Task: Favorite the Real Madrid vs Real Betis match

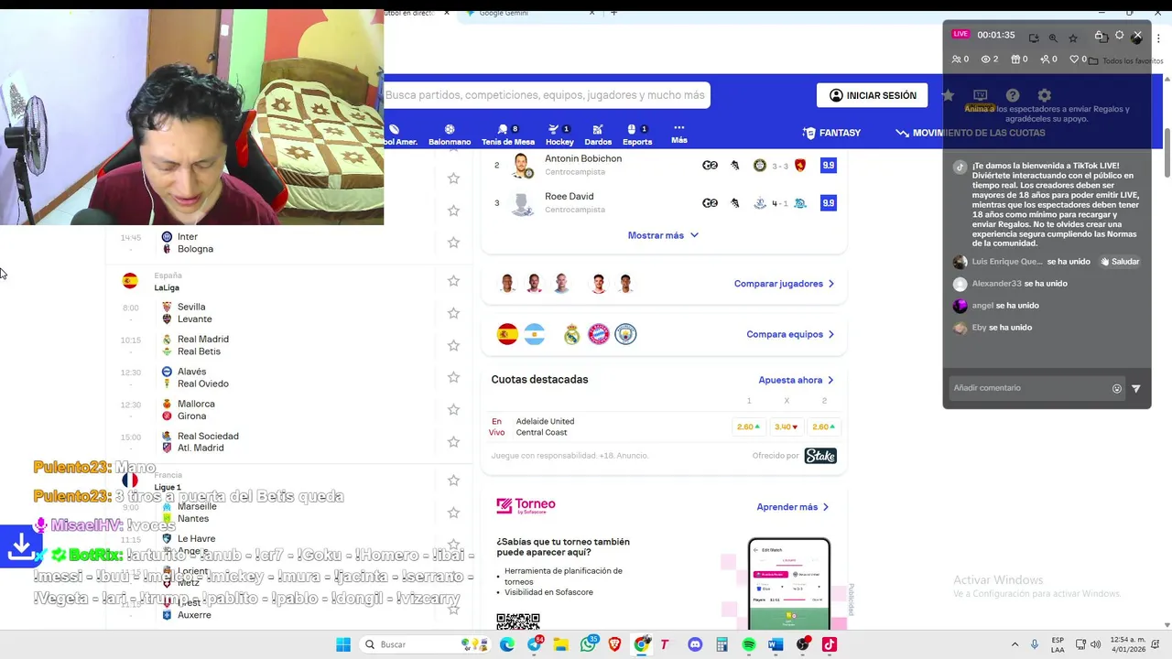Action: pos(453,345)
